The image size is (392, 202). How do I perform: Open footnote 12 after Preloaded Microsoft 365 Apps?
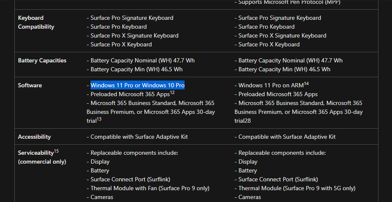[x=172, y=93]
